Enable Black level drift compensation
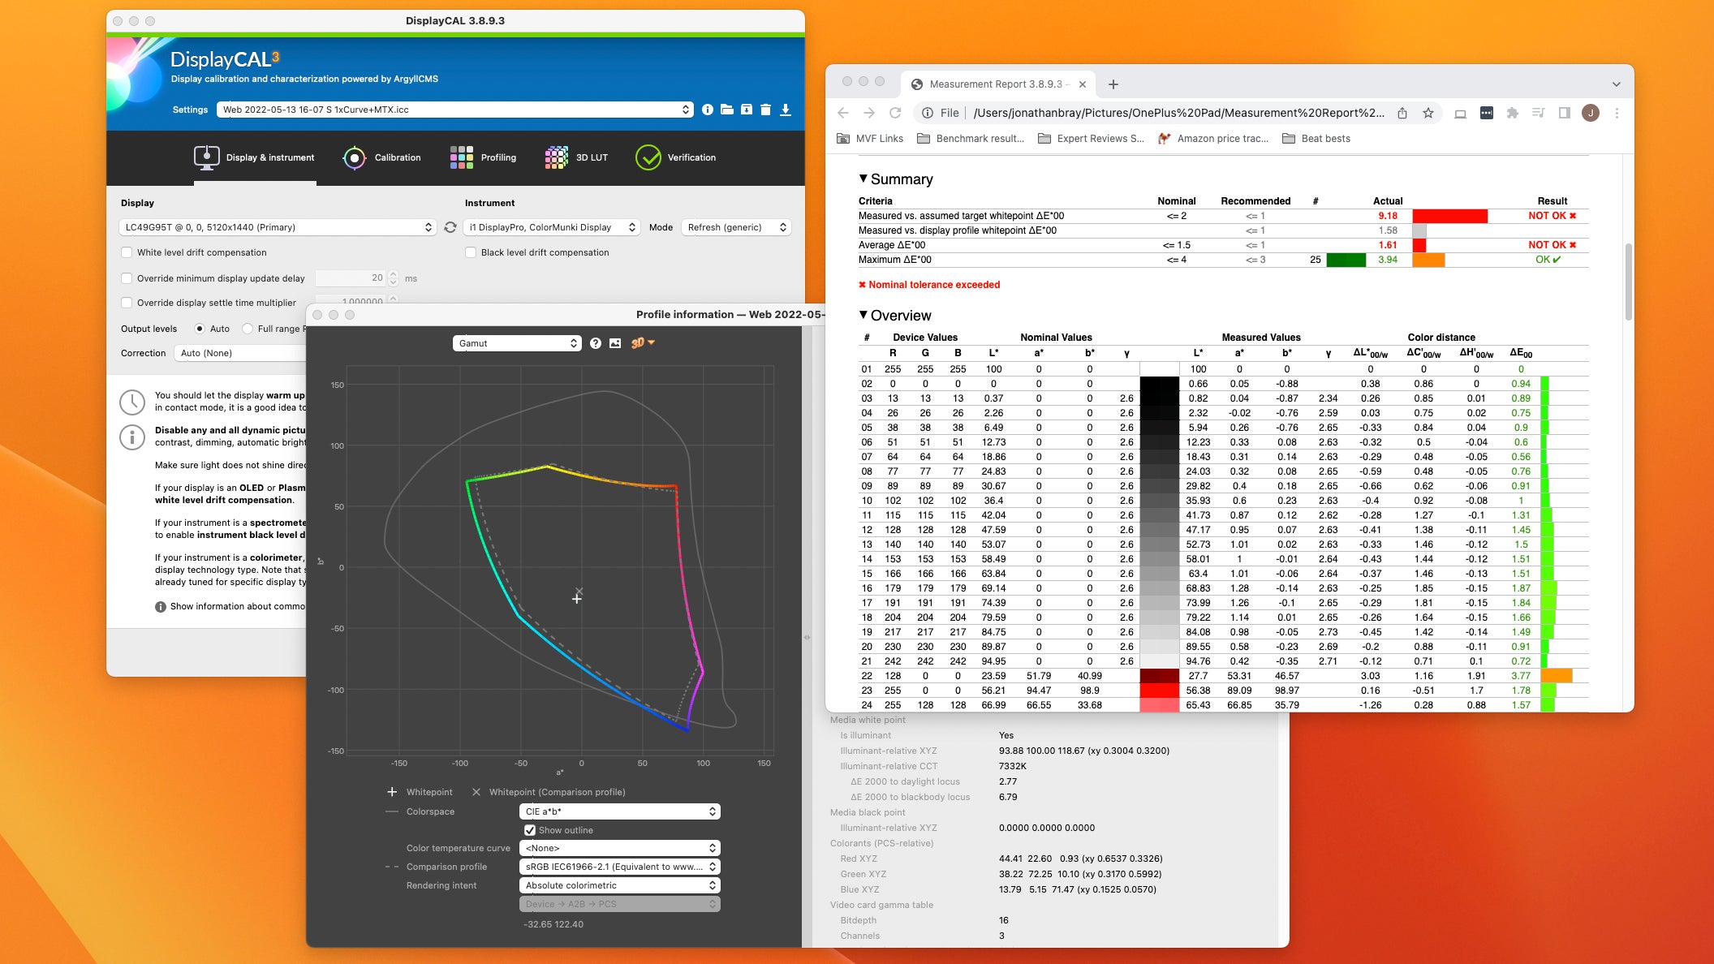The width and height of the screenshot is (1714, 964). pos(471,252)
